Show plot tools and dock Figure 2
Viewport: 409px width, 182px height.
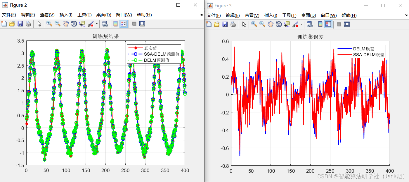coord(142,24)
